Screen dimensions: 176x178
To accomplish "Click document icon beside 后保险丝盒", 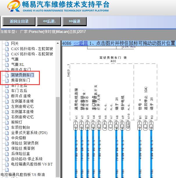I will (x=7, y=154).
